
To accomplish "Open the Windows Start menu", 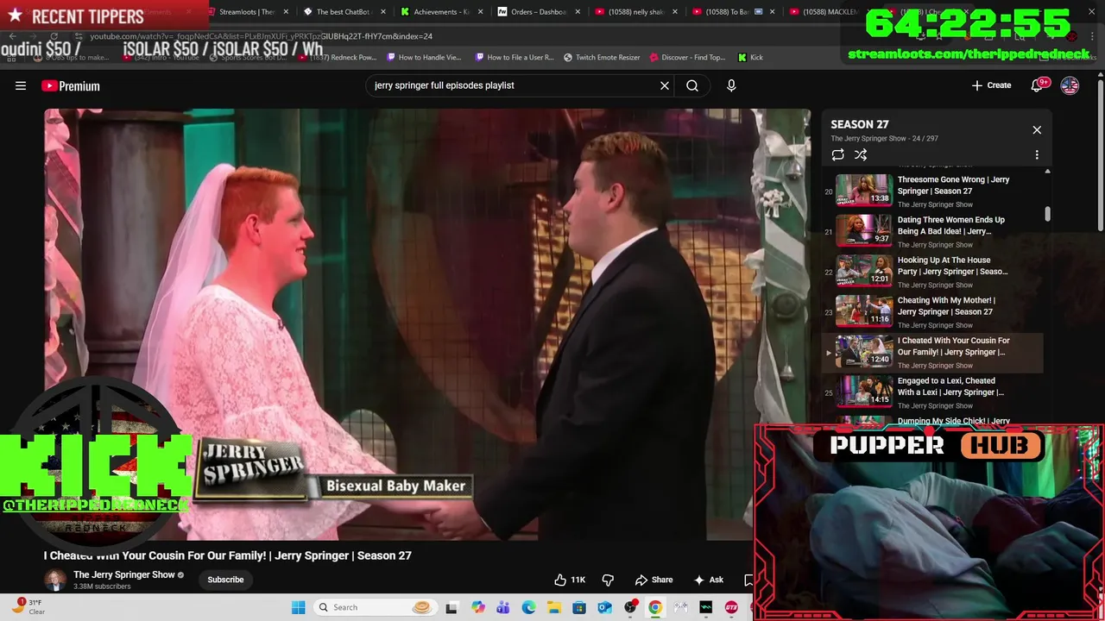I will pos(298,607).
